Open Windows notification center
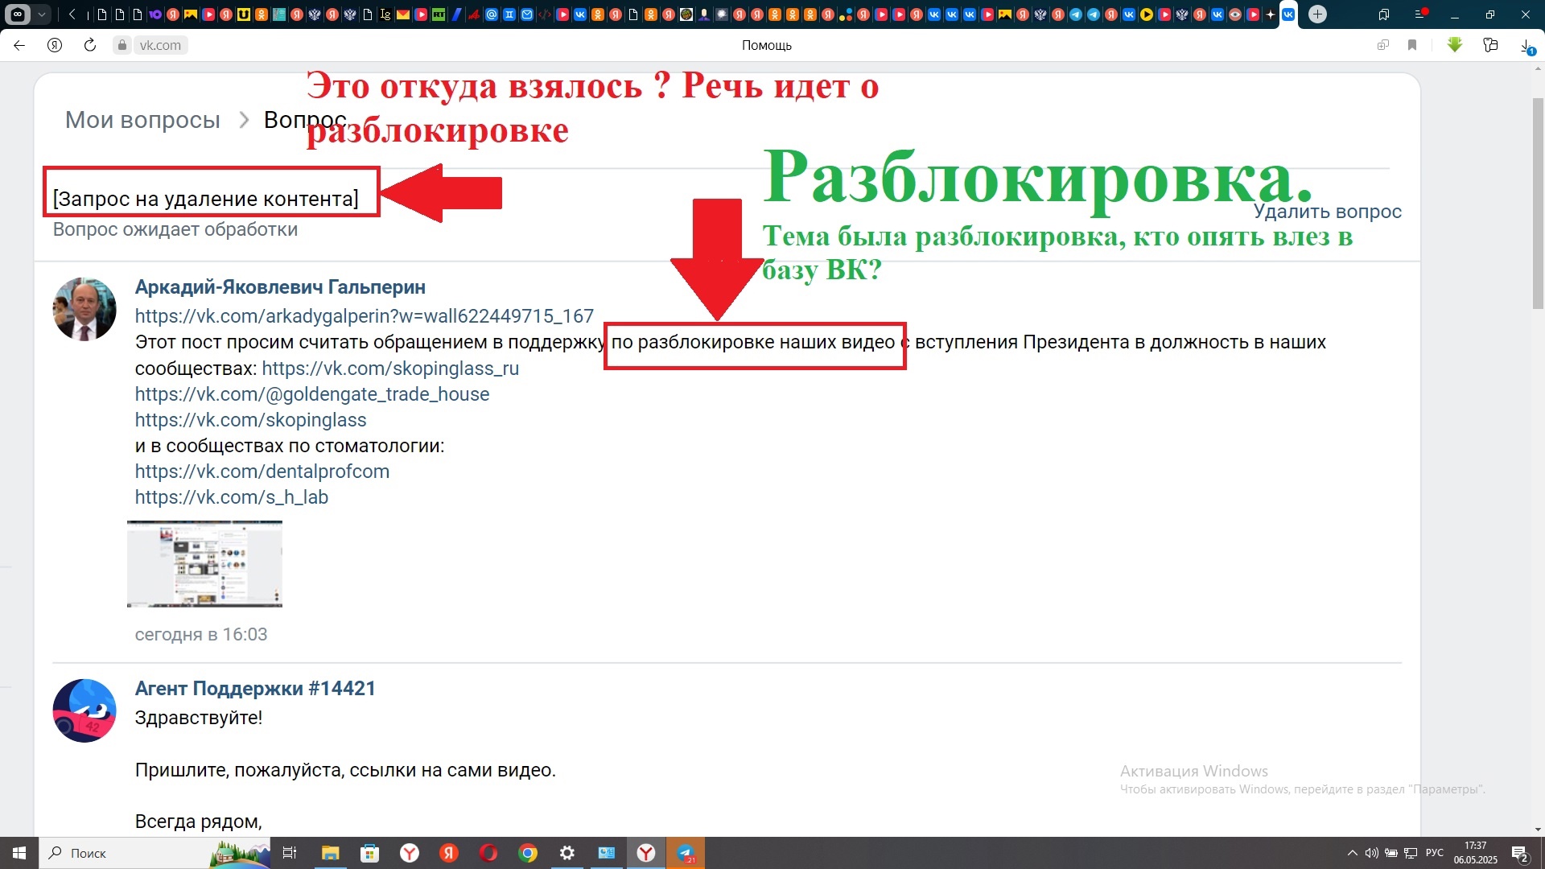The height and width of the screenshot is (869, 1545). tap(1520, 854)
